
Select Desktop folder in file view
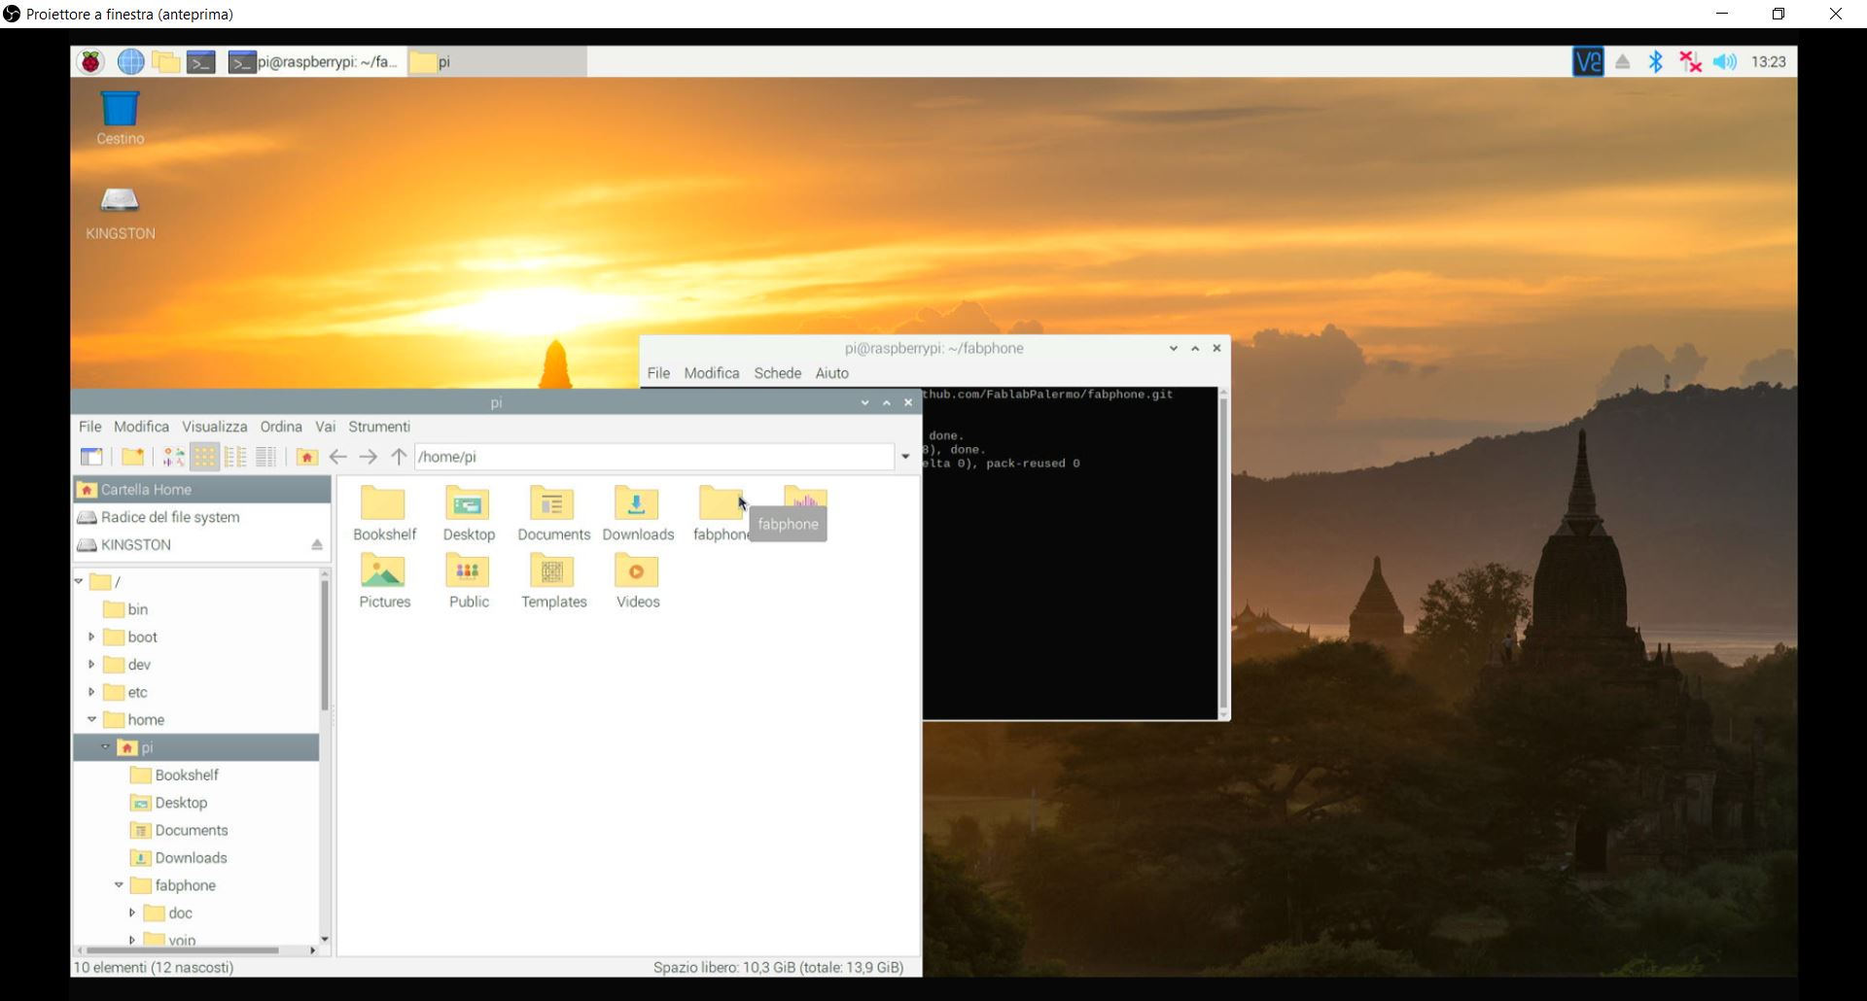click(x=469, y=513)
